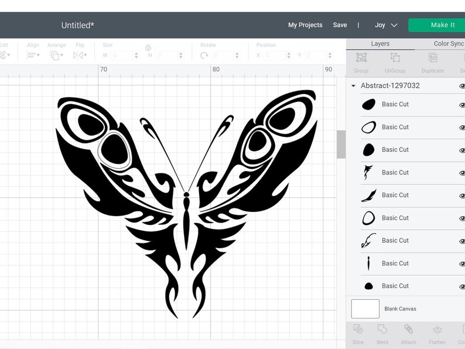Hide the curled antenna Basic Cut layer
This screenshot has width=465, height=349.
tap(461, 241)
